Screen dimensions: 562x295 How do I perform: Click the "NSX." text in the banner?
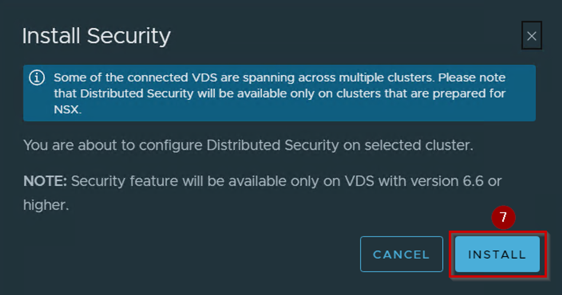coord(67,109)
